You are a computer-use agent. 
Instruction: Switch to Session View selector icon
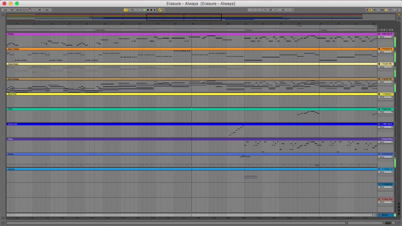(399, 19)
